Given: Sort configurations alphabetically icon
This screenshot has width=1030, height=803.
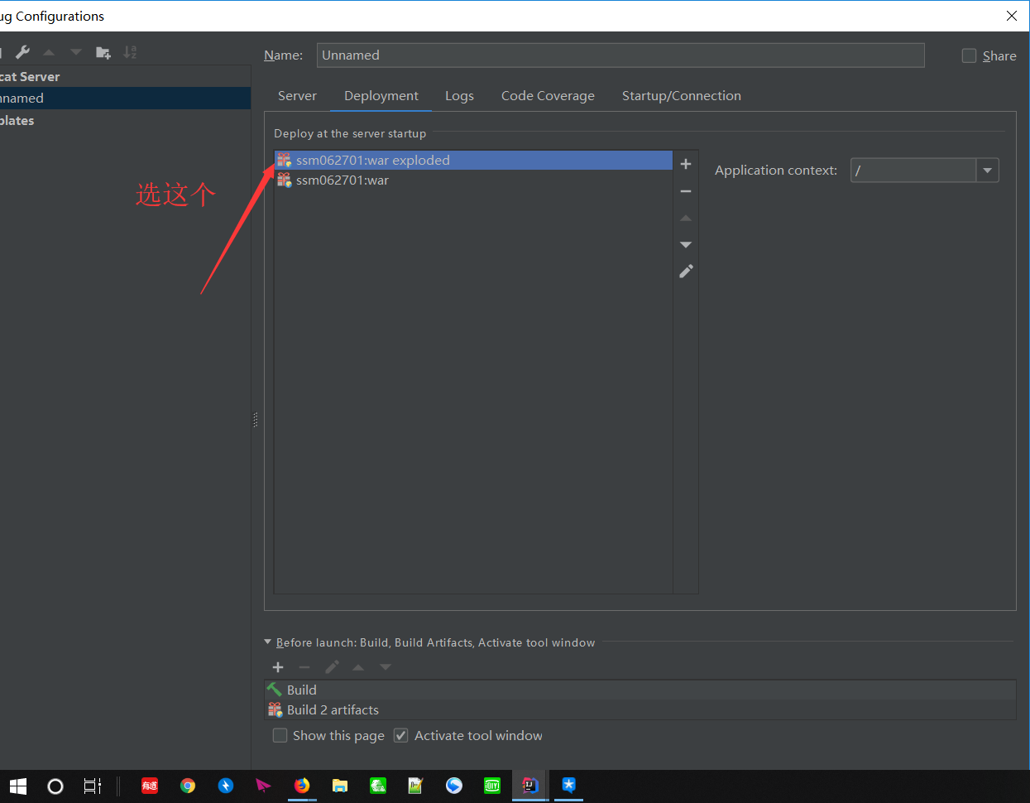Looking at the screenshot, I should point(130,52).
